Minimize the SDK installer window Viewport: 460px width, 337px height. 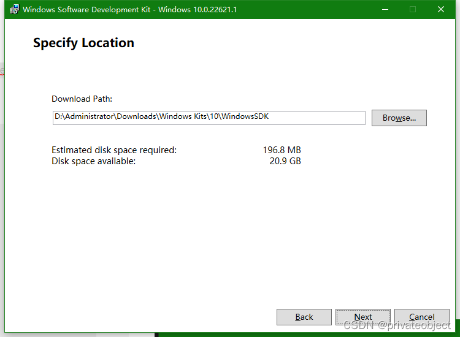pyautogui.click(x=385, y=9)
